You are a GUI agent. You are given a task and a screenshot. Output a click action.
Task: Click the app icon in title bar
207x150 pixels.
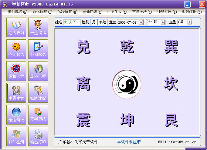[5, 4]
